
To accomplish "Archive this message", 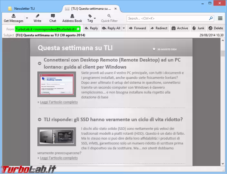I will [x=180, y=28].
